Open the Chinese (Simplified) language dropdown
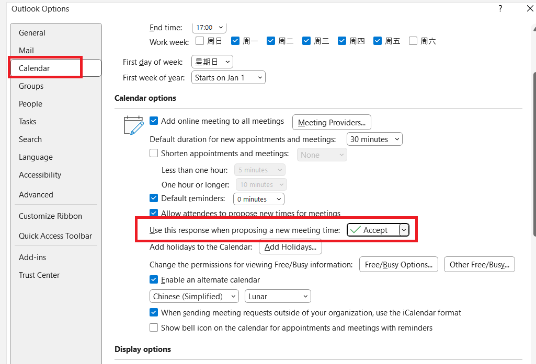536x364 pixels. pos(194,296)
